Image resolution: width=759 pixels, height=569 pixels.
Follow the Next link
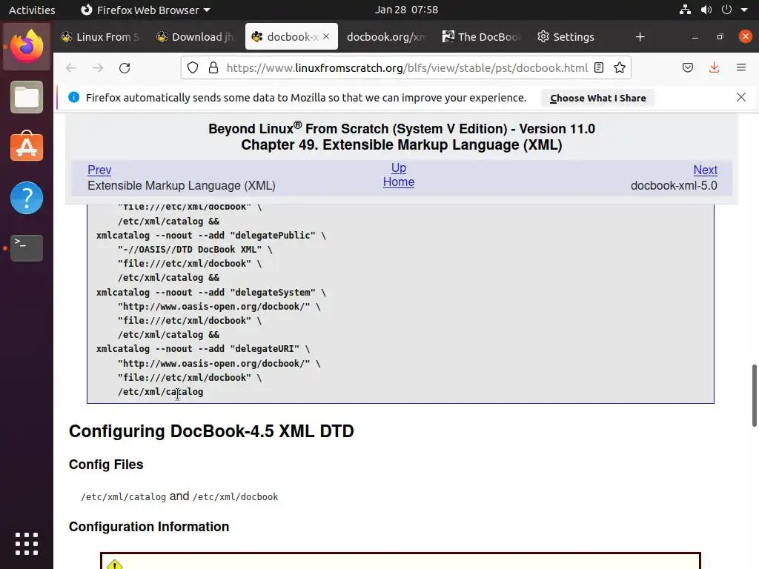pos(705,170)
